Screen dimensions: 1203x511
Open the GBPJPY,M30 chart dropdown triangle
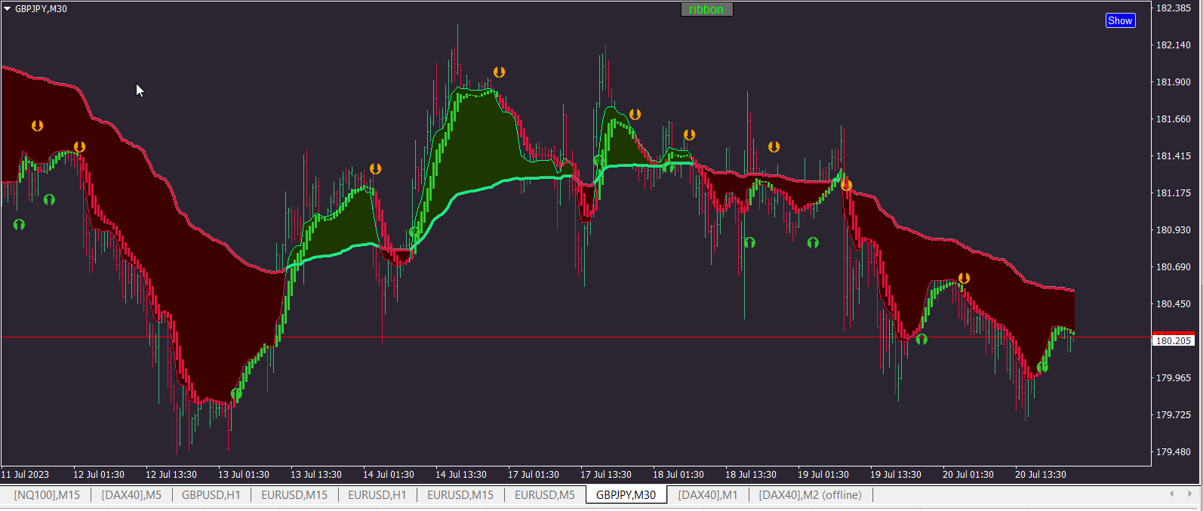pos(8,9)
